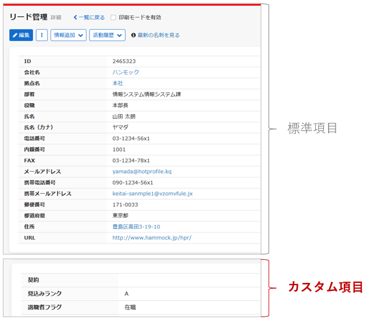Click 最新の名刺を見る info icon link
Viewport: 371px width, 320px height.
[155, 35]
